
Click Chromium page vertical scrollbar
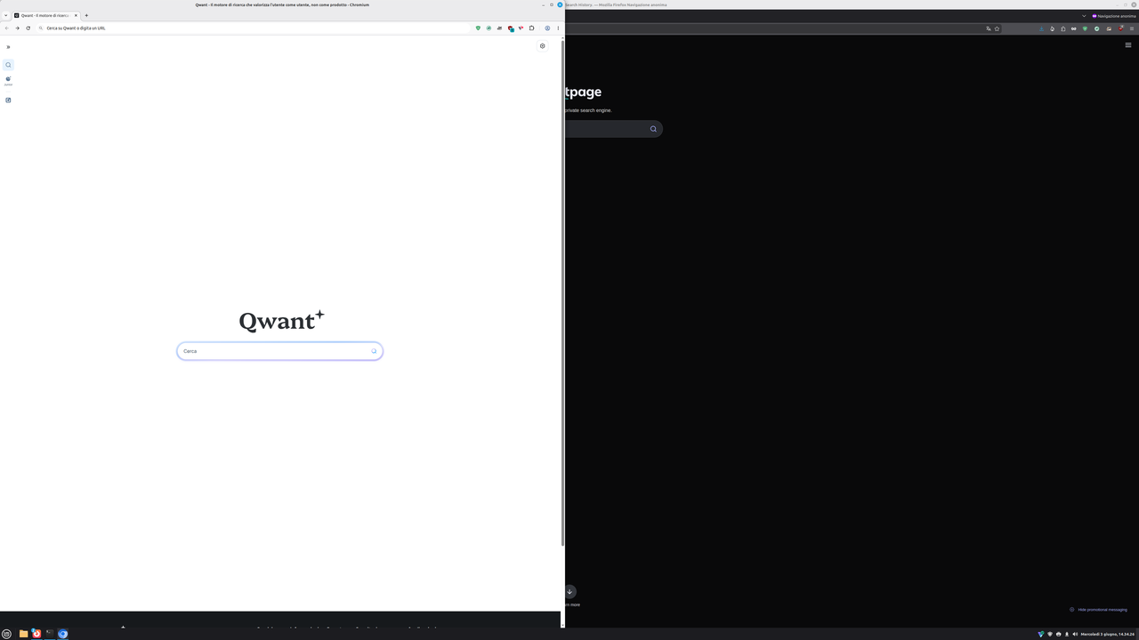(562, 293)
